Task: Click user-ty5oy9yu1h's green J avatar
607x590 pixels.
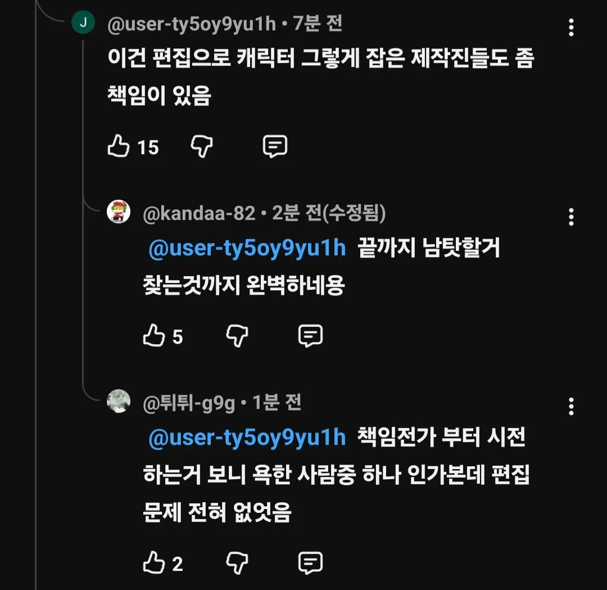Action: point(83,24)
